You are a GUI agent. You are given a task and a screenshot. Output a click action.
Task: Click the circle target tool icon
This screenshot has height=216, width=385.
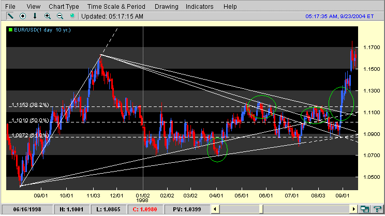23,16
